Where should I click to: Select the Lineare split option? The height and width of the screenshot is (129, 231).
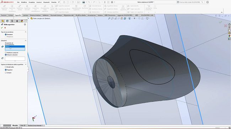pos(6,73)
